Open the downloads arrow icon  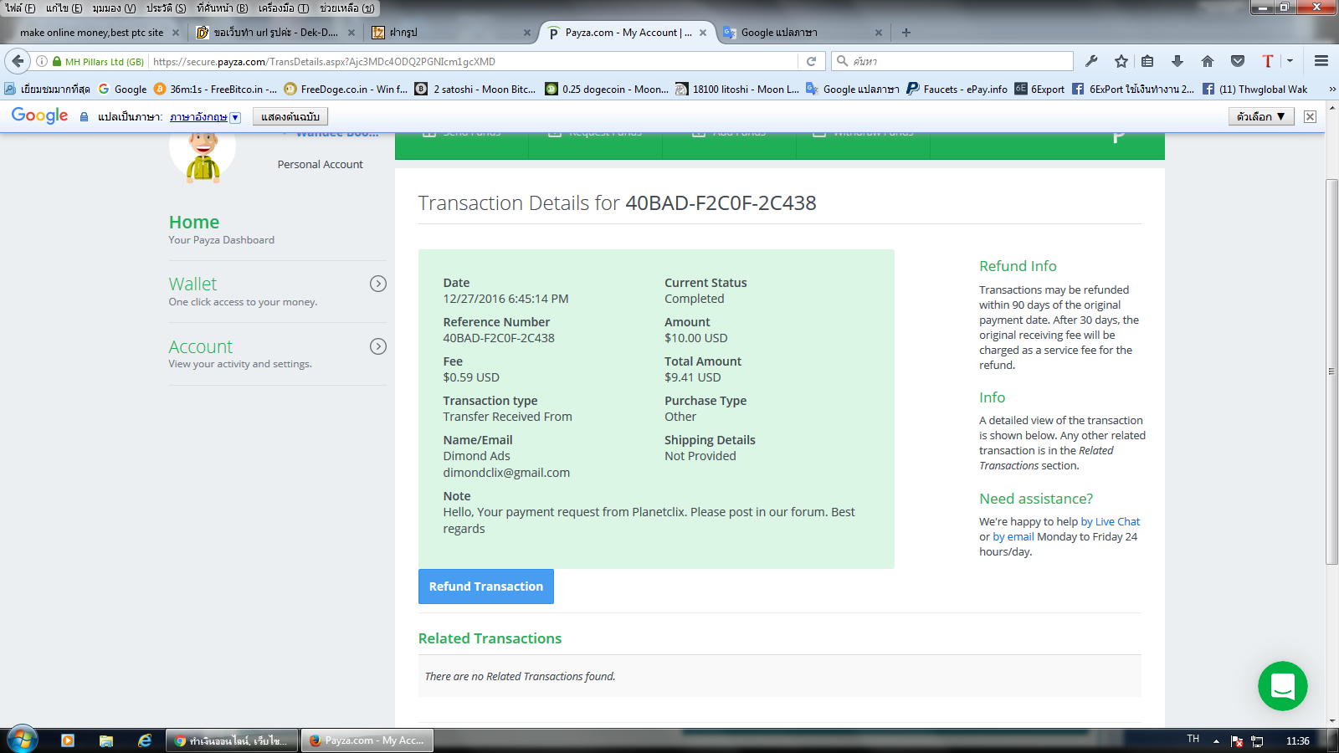[1177, 61]
